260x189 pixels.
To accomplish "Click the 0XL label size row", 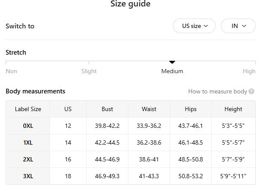I will click(28, 126).
